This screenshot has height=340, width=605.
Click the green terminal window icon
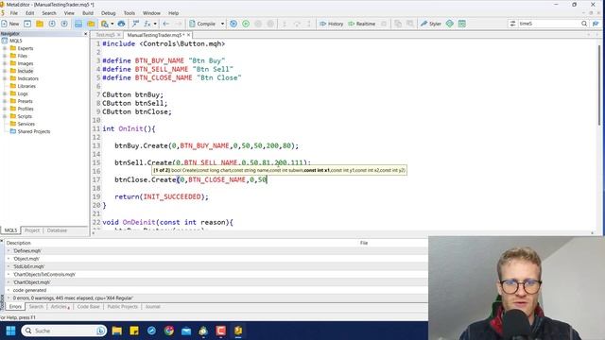coord(462,24)
